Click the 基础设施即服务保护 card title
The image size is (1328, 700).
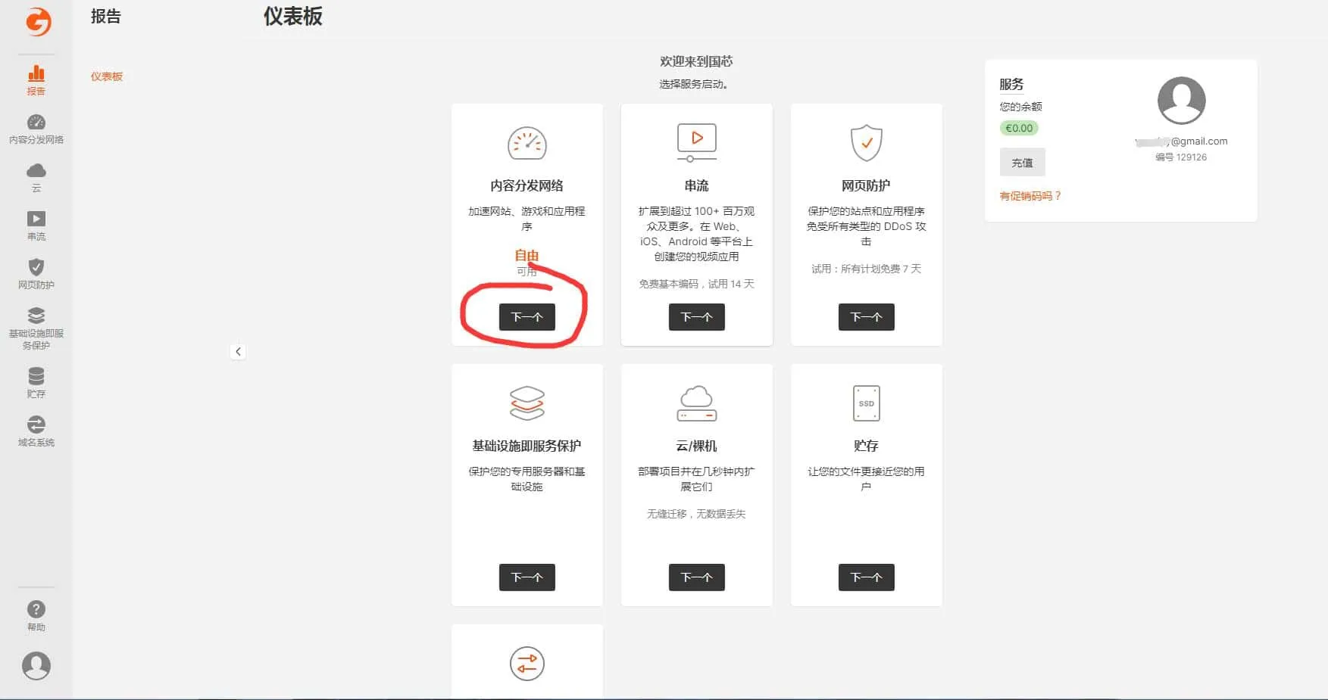(x=527, y=446)
